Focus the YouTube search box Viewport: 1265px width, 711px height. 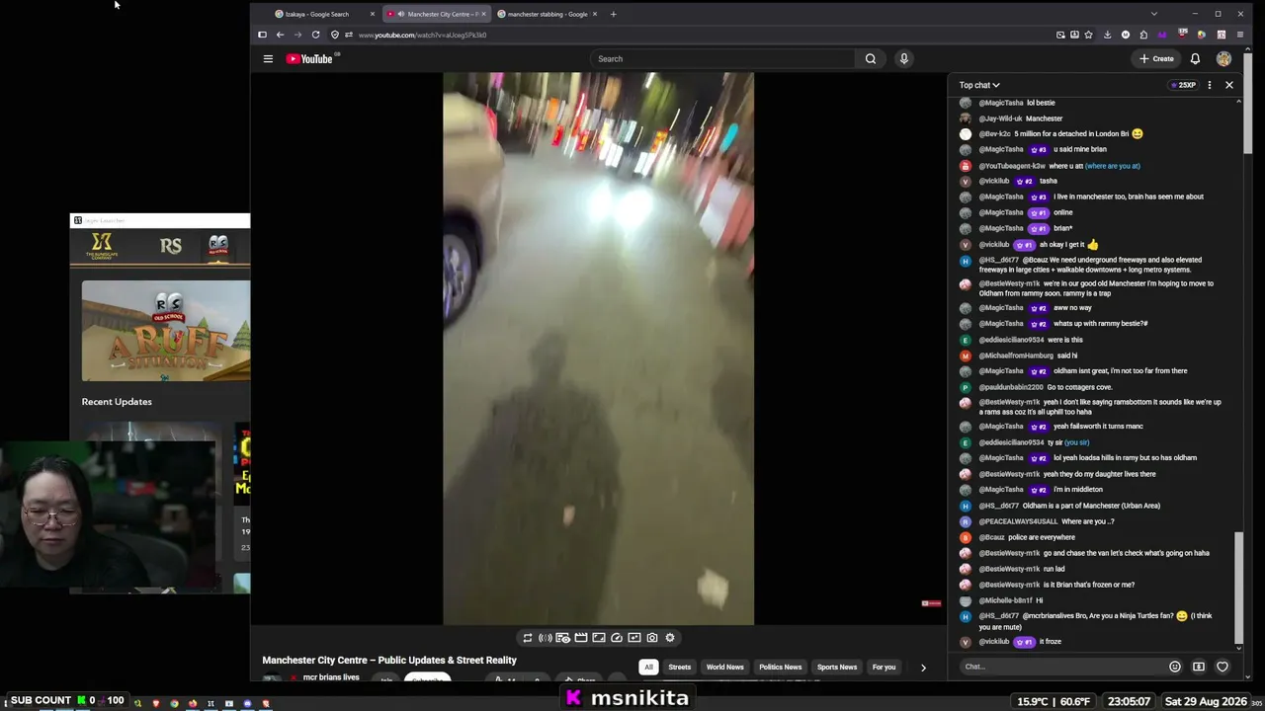coord(724,59)
